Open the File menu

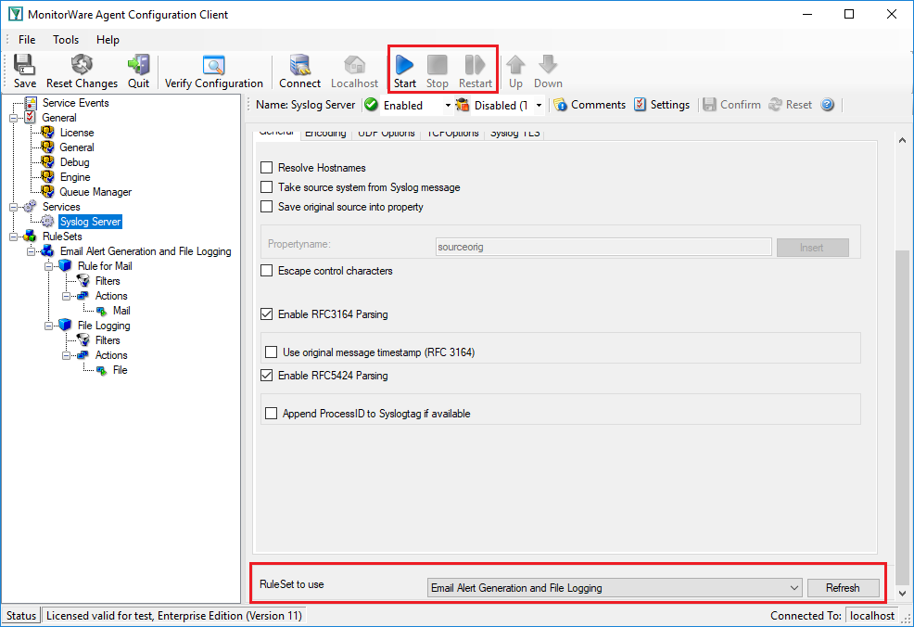coord(27,40)
